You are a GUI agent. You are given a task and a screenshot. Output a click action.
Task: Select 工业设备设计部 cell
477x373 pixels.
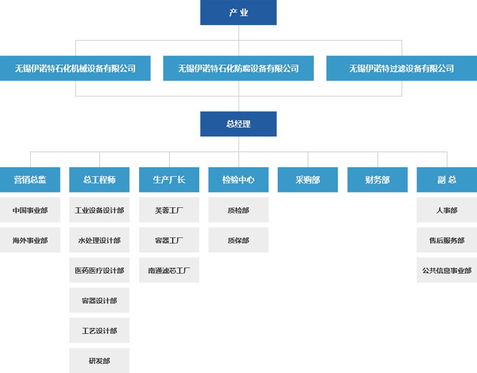pyautogui.click(x=100, y=210)
